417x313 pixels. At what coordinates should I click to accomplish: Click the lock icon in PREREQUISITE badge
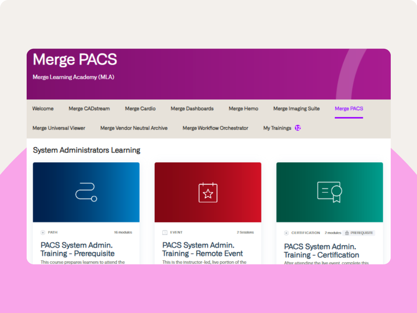[347, 233]
